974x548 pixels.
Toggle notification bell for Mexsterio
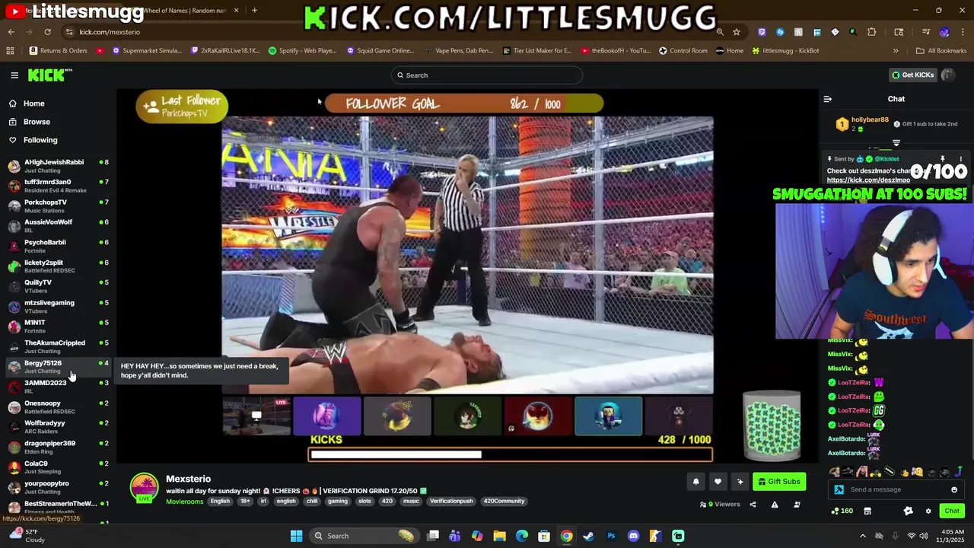tap(695, 482)
